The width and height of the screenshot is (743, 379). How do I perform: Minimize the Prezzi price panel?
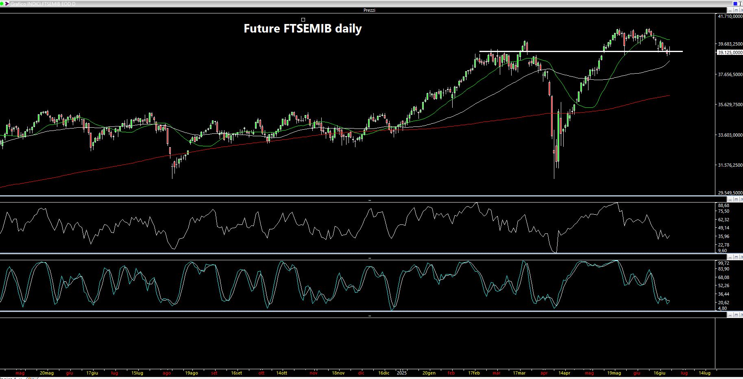click(730, 10)
